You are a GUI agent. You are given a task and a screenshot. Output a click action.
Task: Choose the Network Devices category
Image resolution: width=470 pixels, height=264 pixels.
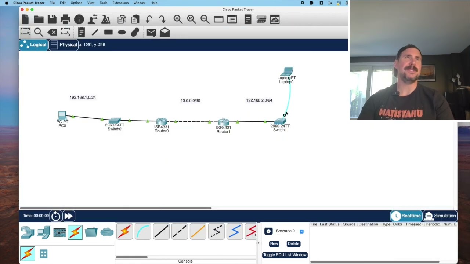(x=28, y=232)
